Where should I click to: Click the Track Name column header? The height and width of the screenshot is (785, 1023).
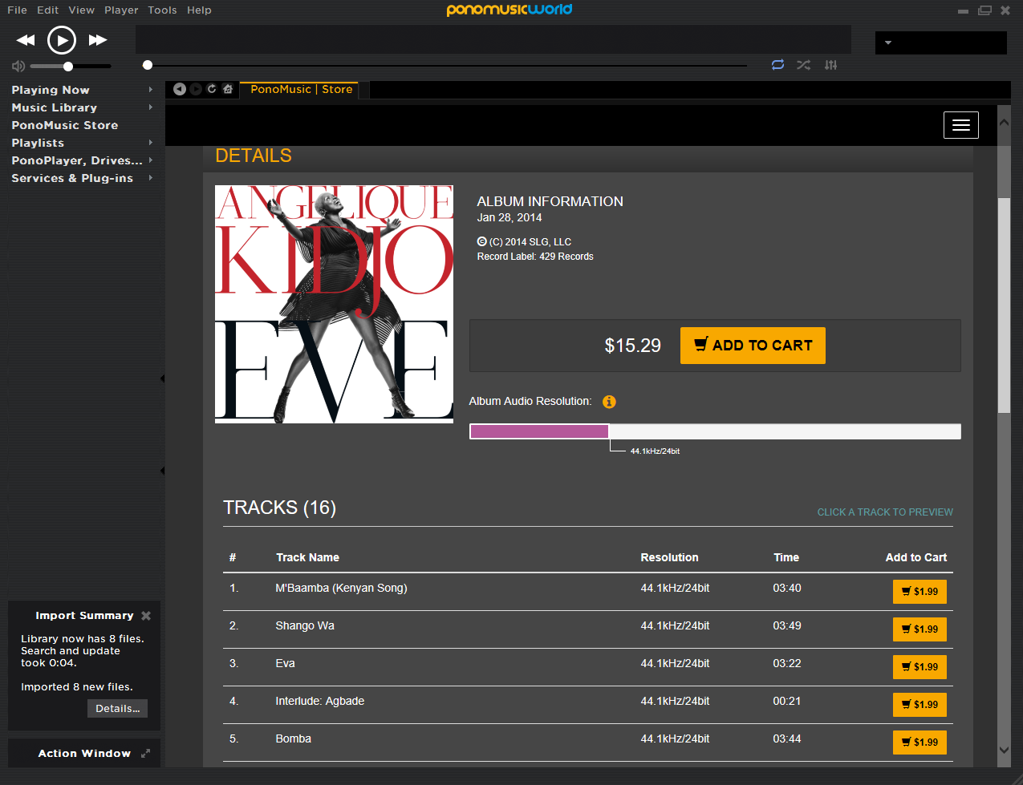click(x=307, y=557)
